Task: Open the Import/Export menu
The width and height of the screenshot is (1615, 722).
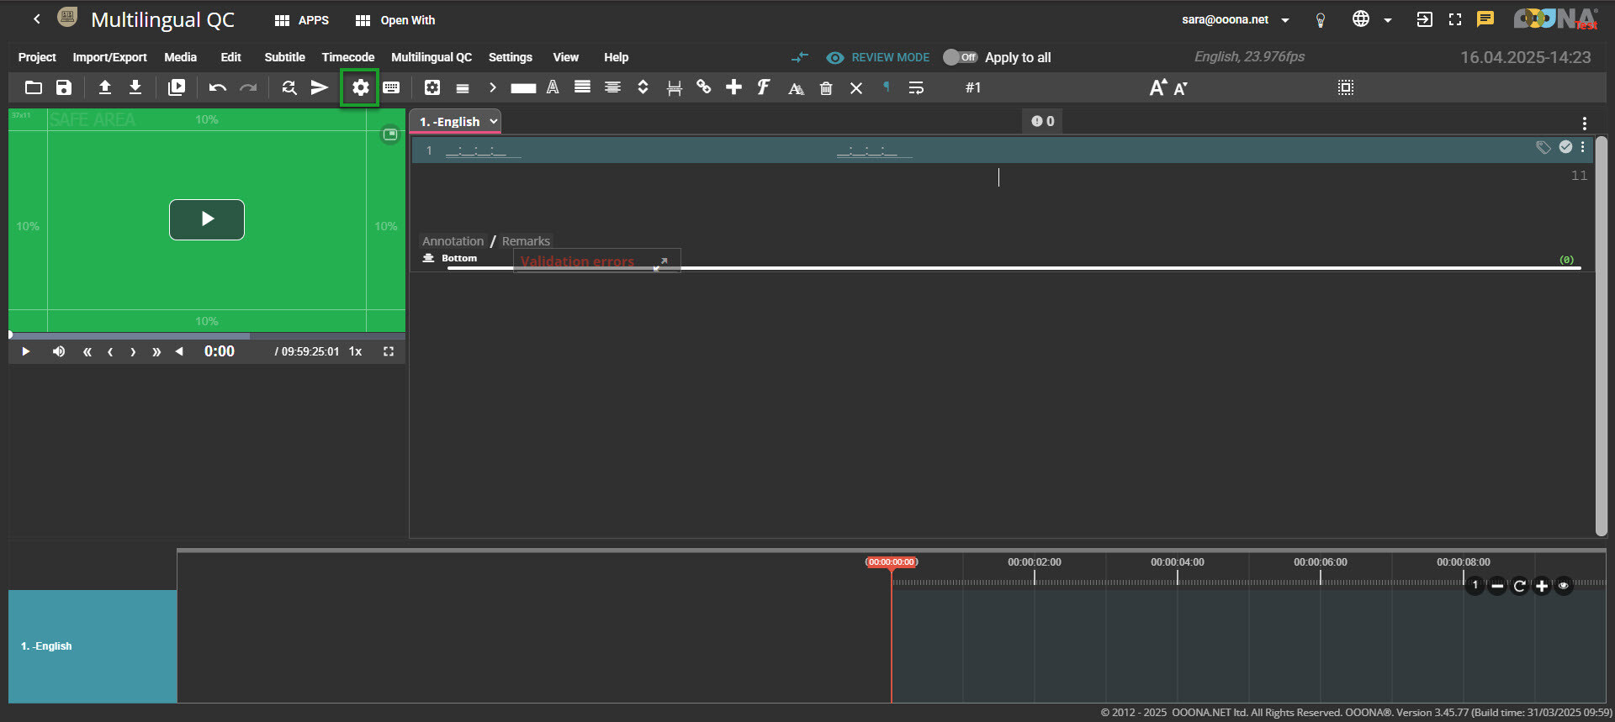Action: (x=109, y=57)
